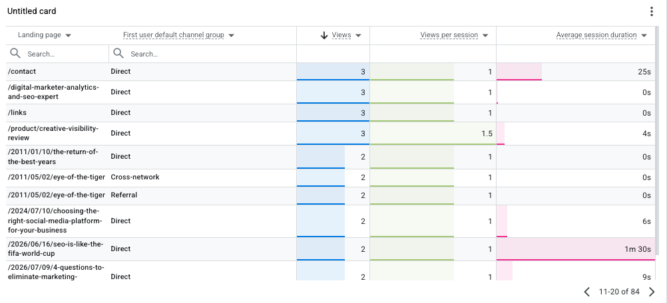This screenshot has height=303, width=667.
Task: Click the 9s session duration value
Action: [646, 277]
